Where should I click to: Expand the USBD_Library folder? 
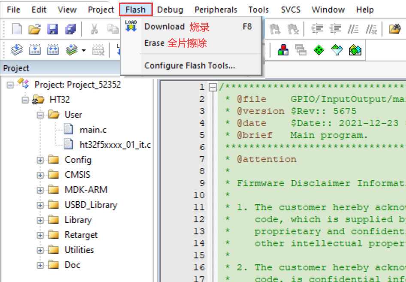[40, 205]
